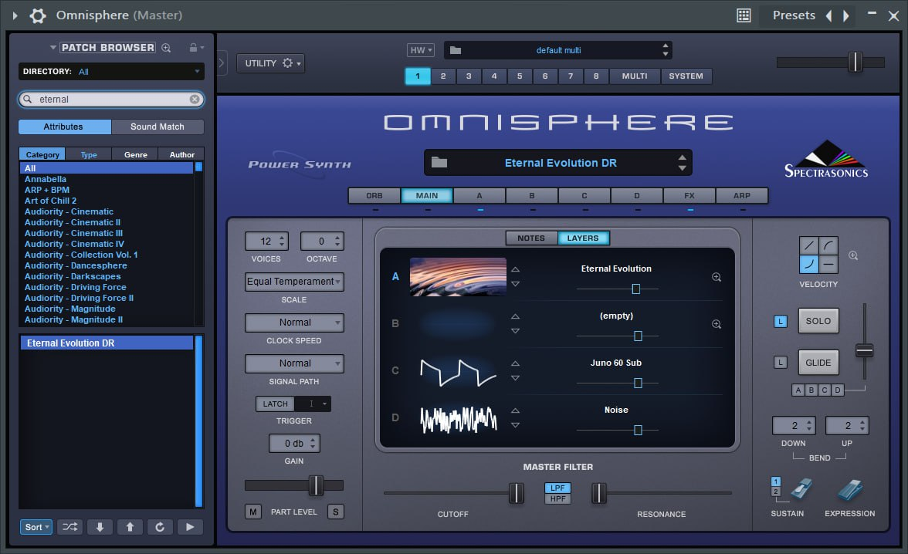Open patch folder beside Eternal Evolution DR
Viewport: 908px width, 554px height.
(439, 163)
